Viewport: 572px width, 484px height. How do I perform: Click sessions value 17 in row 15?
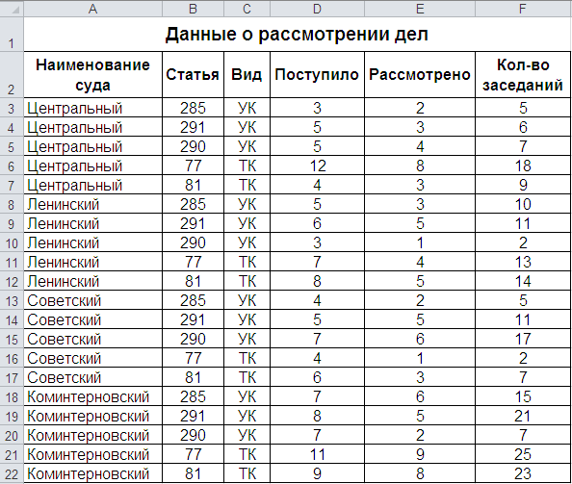(523, 339)
